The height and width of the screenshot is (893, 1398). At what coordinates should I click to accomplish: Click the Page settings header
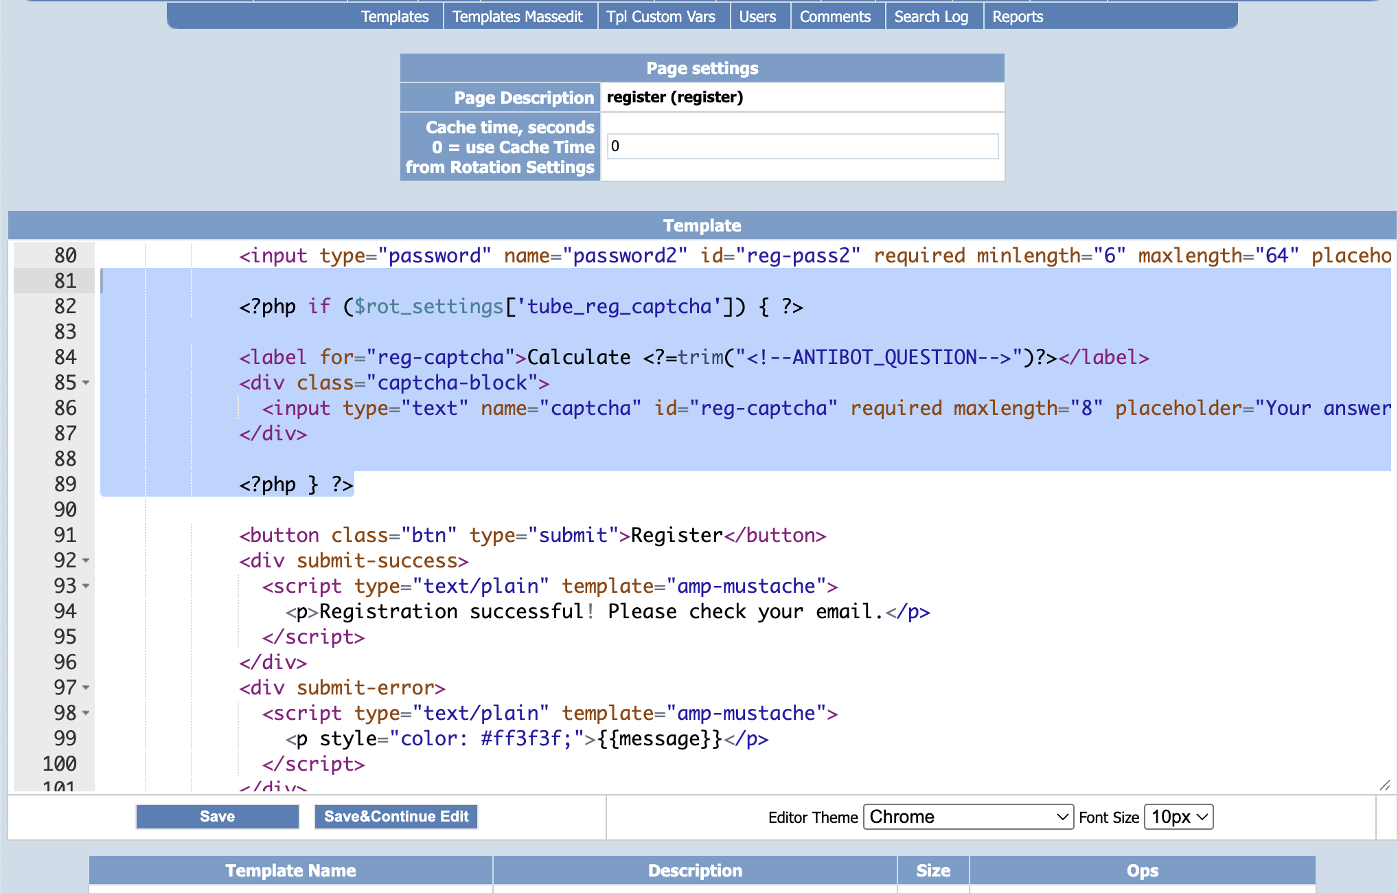pos(702,68)
